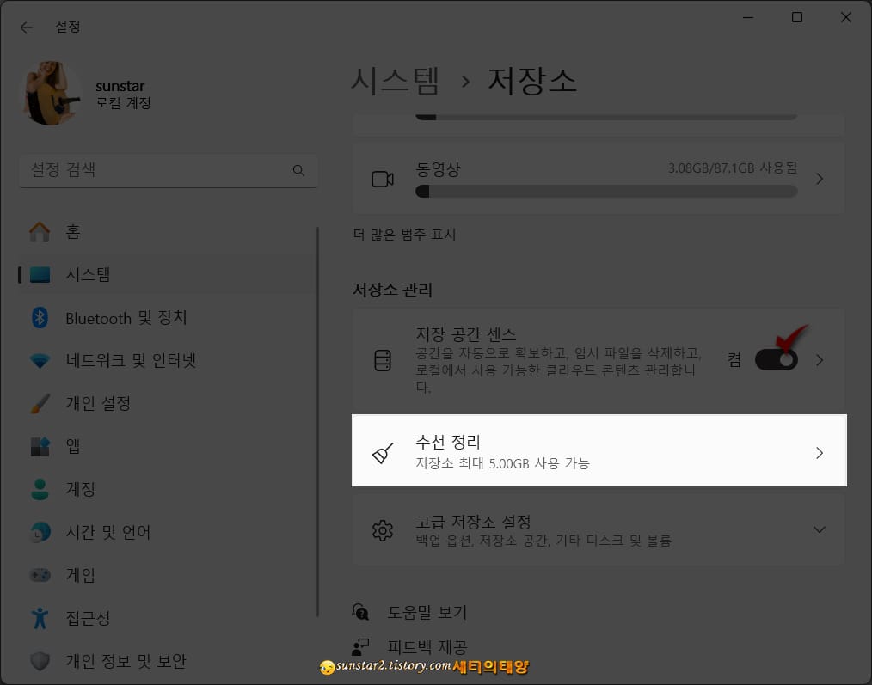The height and width of the screenshot is (685, 872).
Task: Turn off the 저장 공간 센스 toggle
Action: pyautogui.click(x=776, y=360)
